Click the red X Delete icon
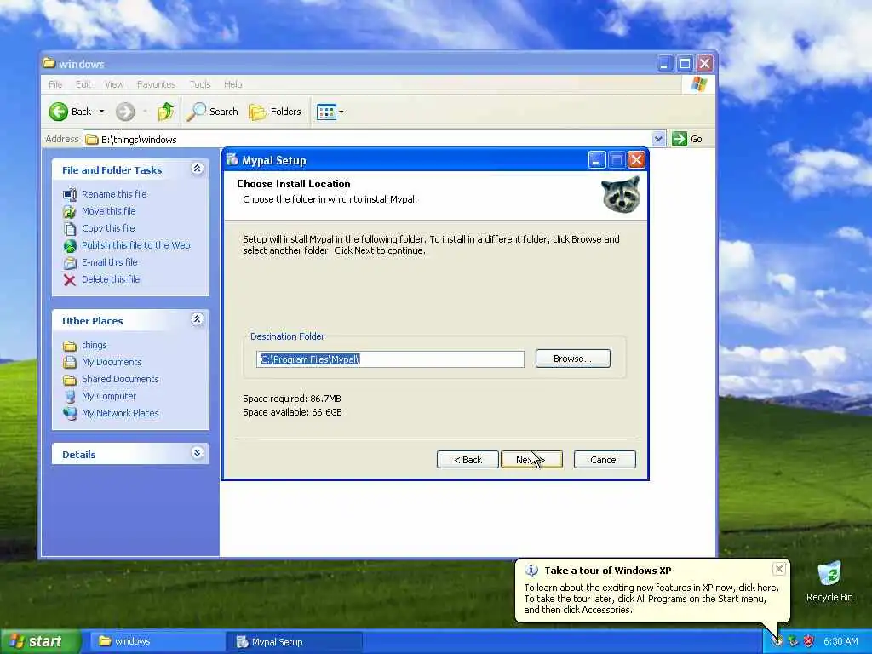The height and width of the screenshot is (654, 872). [70, 279]
